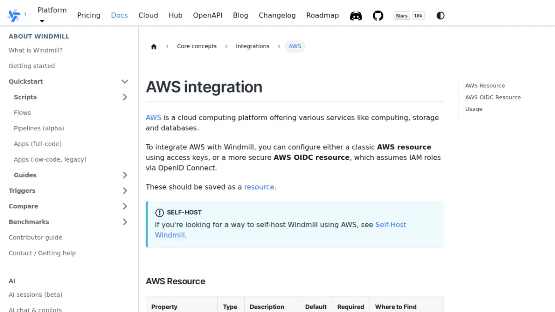This screenshot has height=312, width=555.
Task: Click Integrations breadcrumb
Action: click(253, 46)
